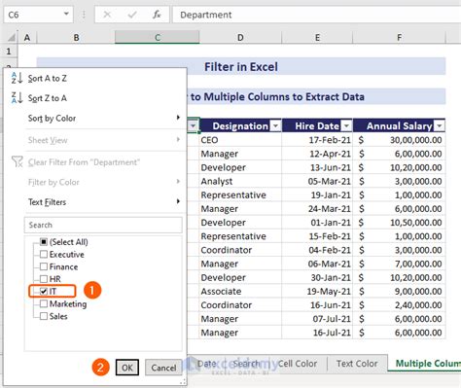
Task: Select column D header
Action: coord(240,37)
